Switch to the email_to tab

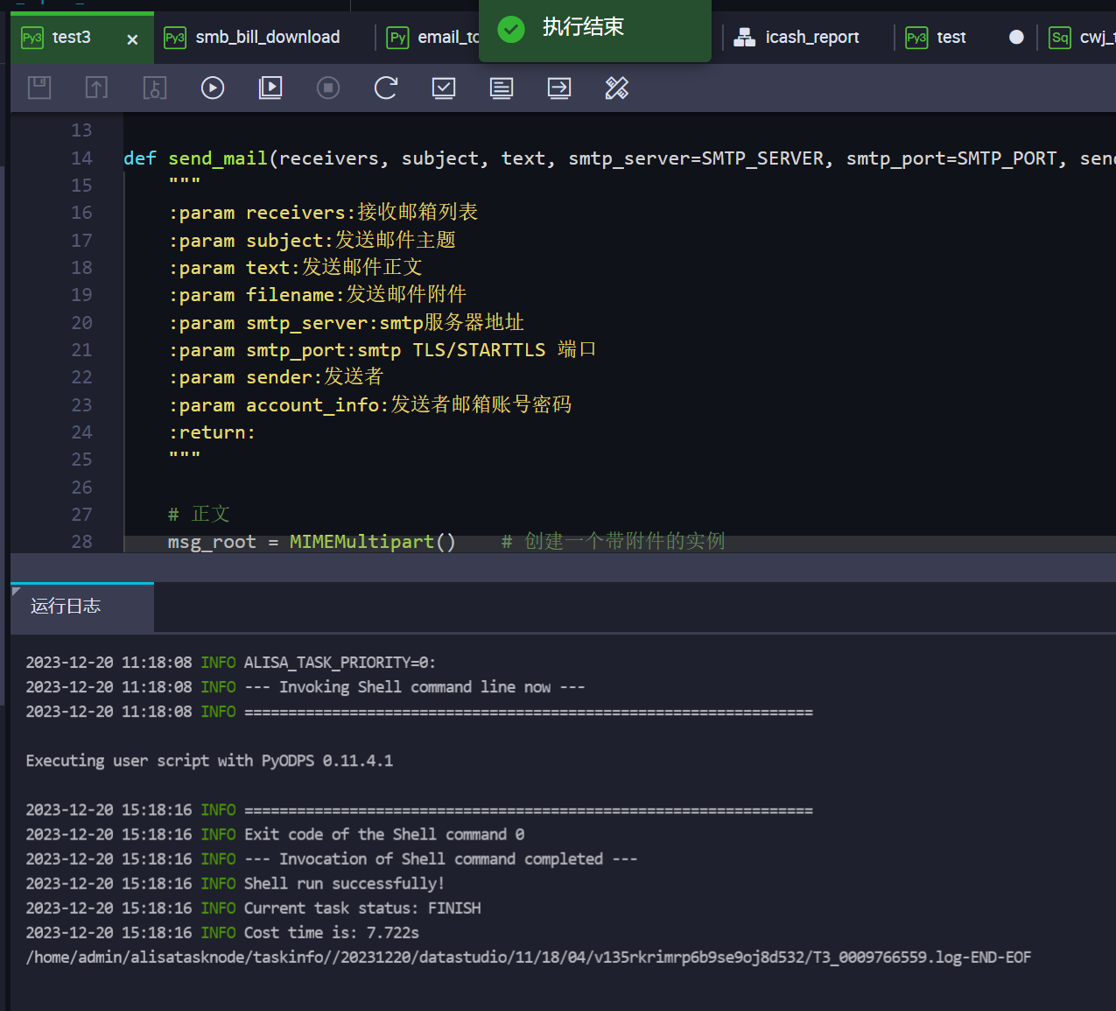pos(448,38)
